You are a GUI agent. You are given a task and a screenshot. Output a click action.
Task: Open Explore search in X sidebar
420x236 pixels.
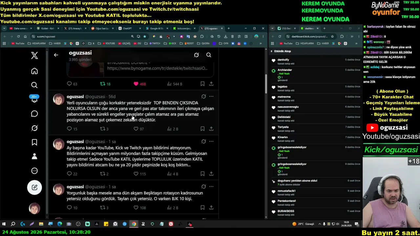(x=34, y=85)
